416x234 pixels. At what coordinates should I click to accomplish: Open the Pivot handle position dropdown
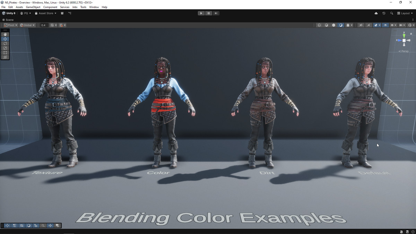click(x=11, y=25)
